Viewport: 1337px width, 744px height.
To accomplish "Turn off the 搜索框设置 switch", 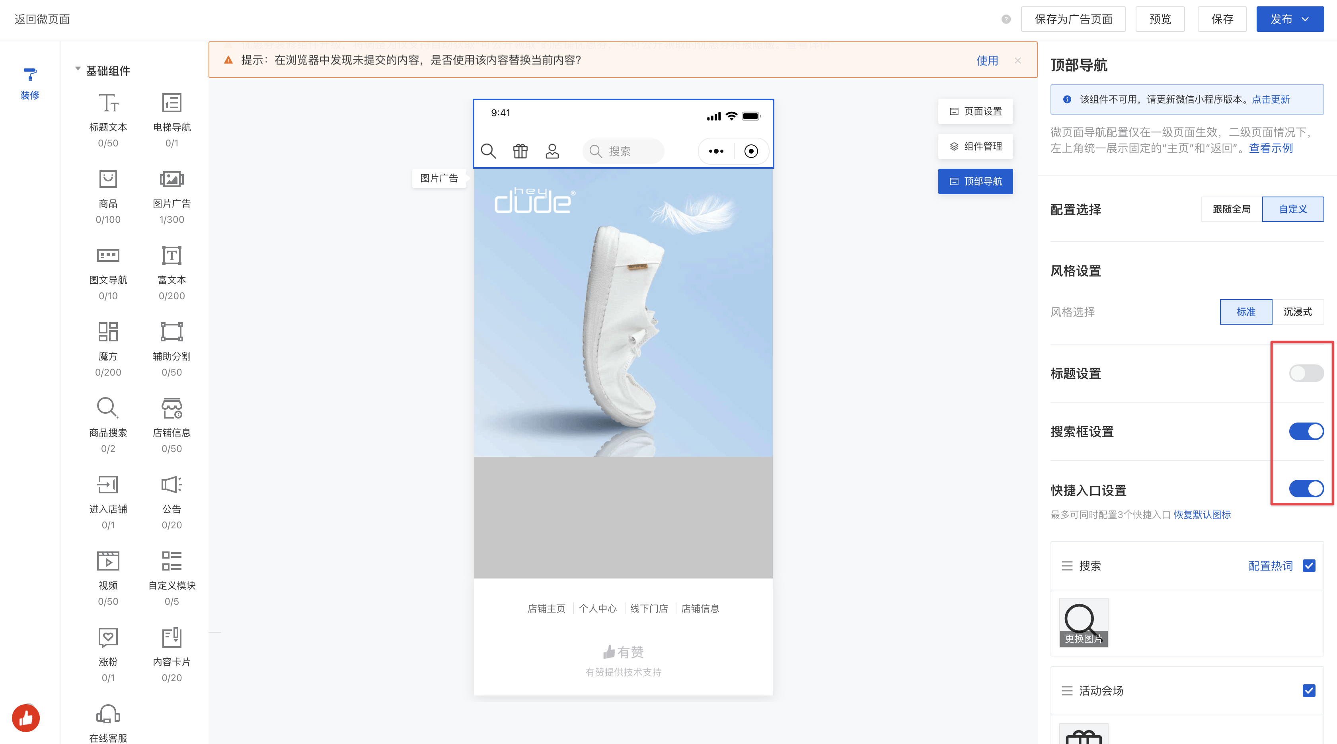I will coord(1306,431).
